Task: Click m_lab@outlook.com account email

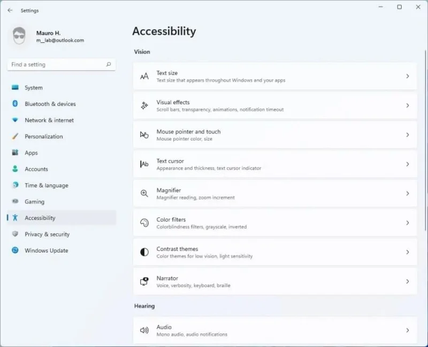Action: pyautogui.click(x=60, y=41)
